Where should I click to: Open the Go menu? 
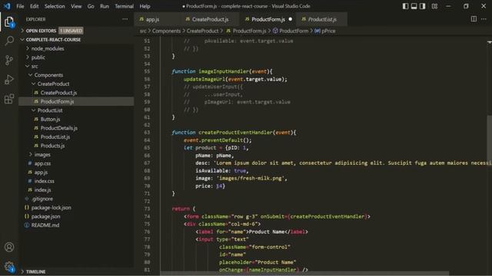pos(91,6)
